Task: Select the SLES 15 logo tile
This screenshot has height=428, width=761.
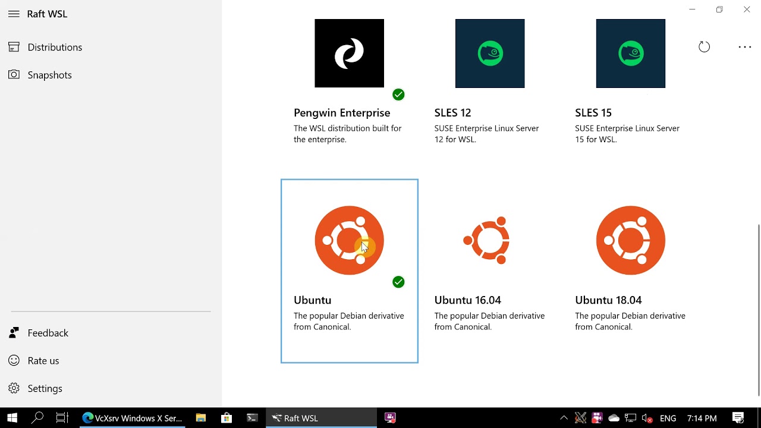Action: (x=631, y=53)
